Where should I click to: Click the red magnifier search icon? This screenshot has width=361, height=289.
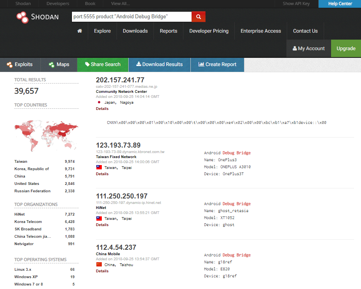click(x=198, y=17)
